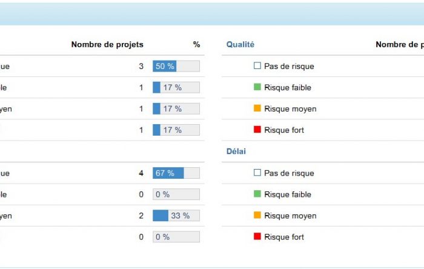Open the Qualité section heading

[x=240, y=44]
